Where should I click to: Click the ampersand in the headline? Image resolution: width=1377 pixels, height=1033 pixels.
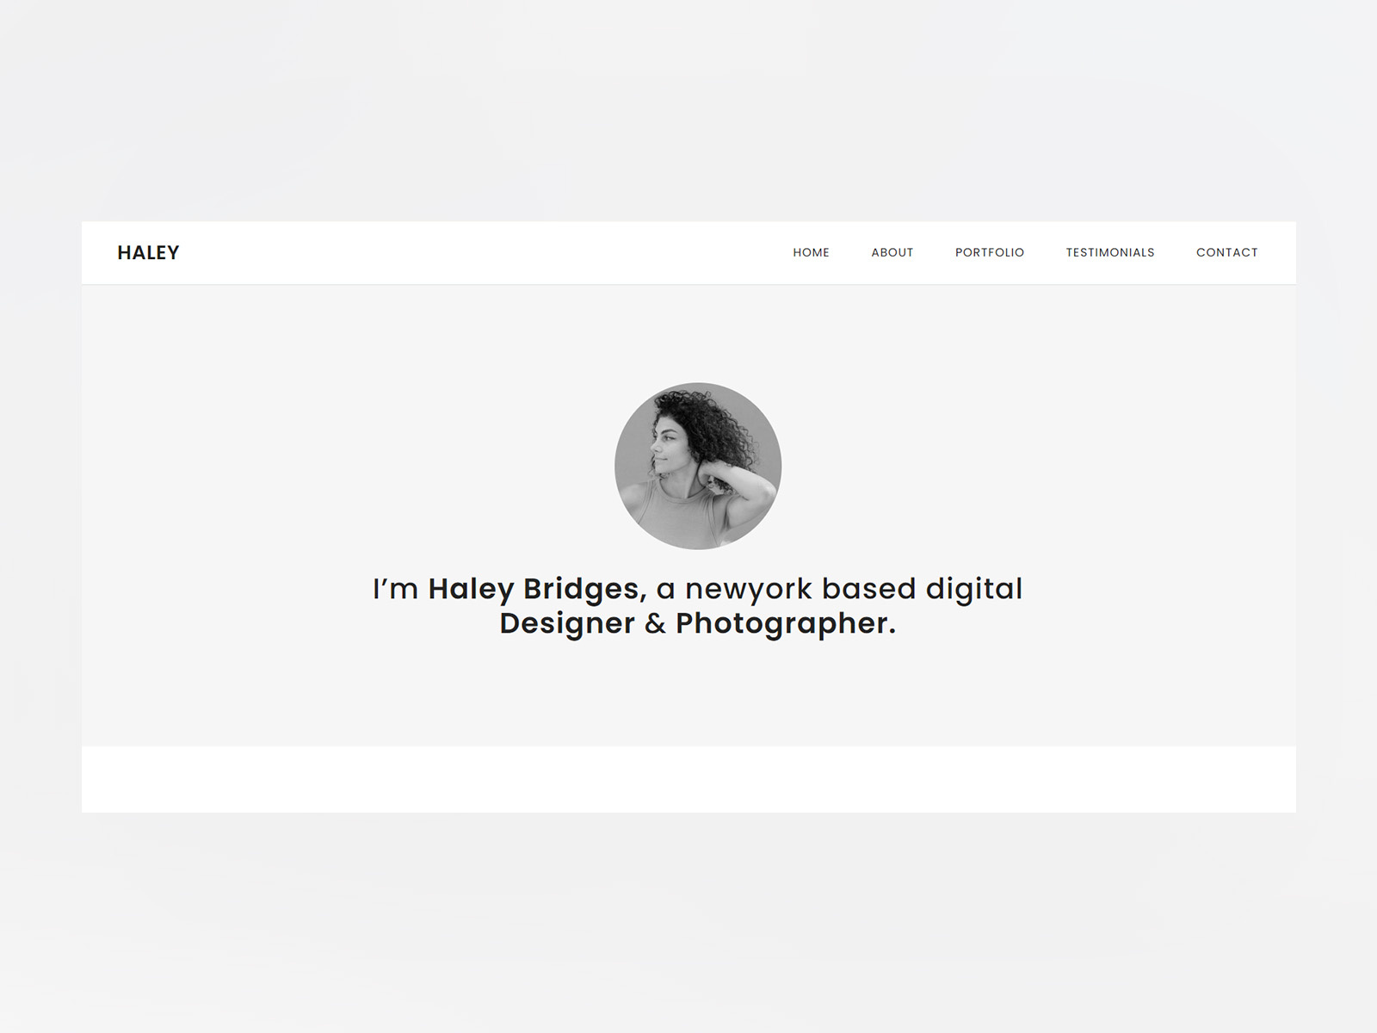pos(656,624)
